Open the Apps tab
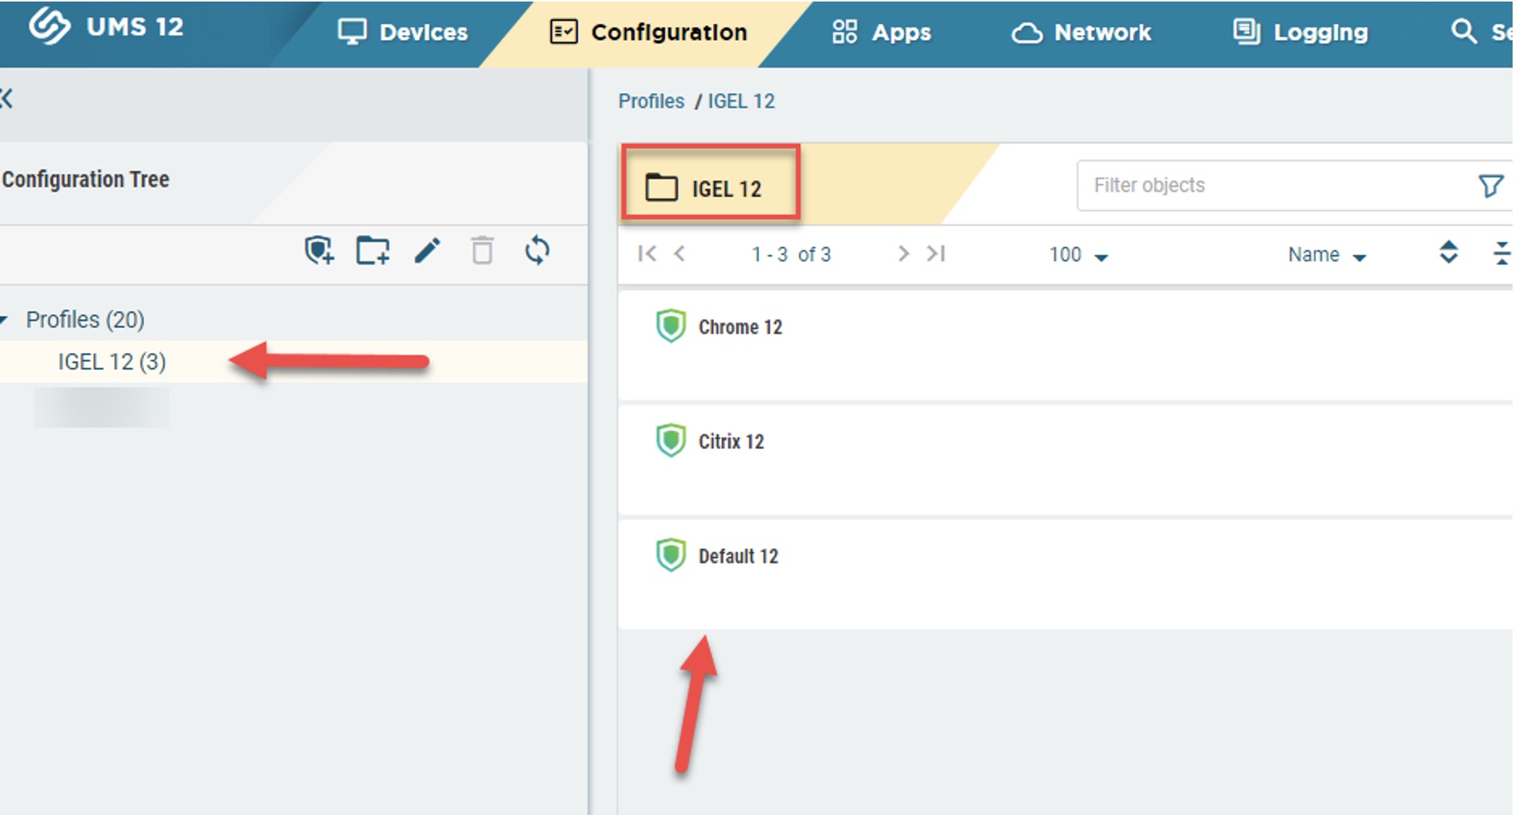This screenshot has width=1518, height=815. coord(882,32)
